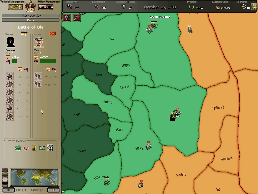258x194 pixels.
Task: Select the white-flag army in orange territory
Action: [x=190, y=29]
